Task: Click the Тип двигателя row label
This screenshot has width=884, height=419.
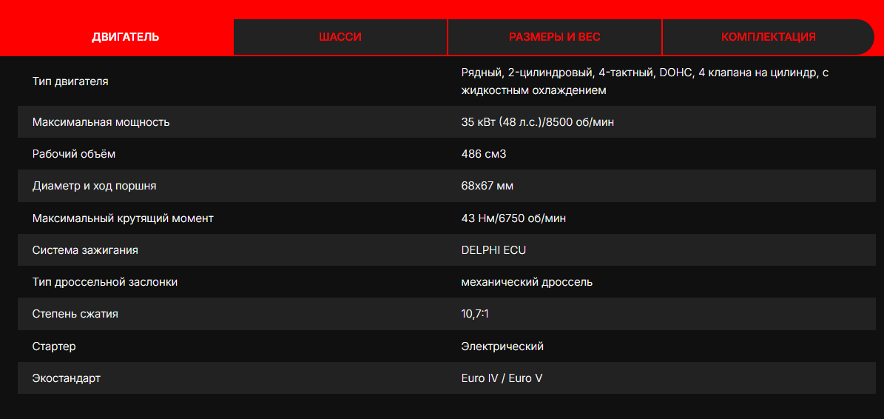Action: pos(70,81)
